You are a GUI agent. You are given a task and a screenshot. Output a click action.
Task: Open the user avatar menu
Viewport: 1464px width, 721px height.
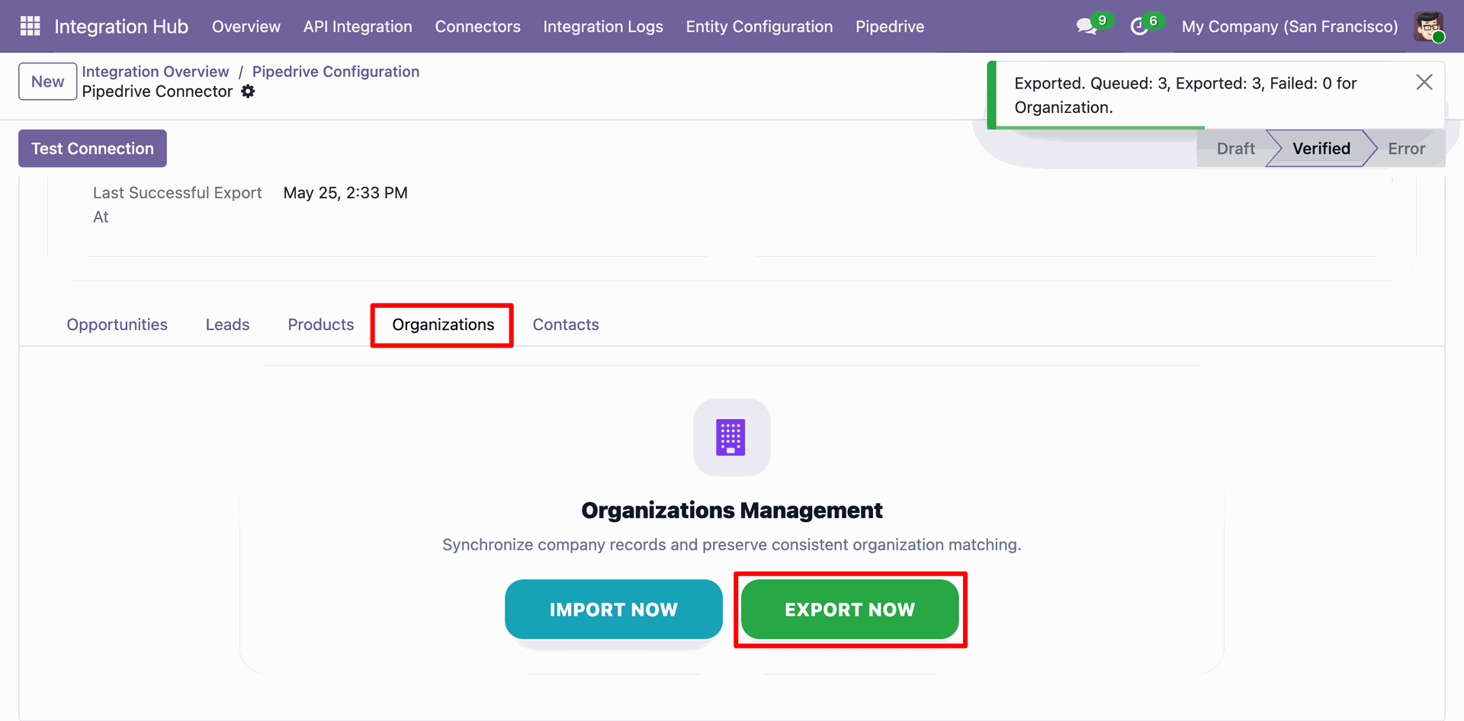pos(1428,27)
